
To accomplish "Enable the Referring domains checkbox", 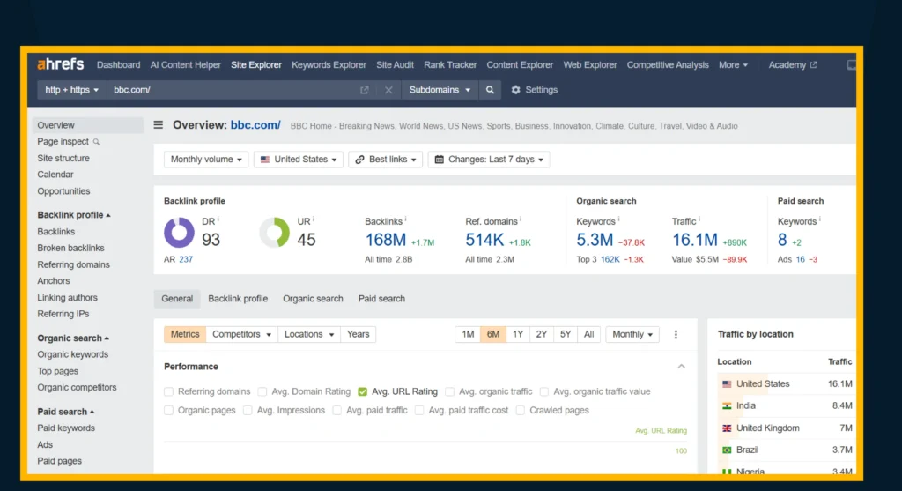I will coord(168,391).
